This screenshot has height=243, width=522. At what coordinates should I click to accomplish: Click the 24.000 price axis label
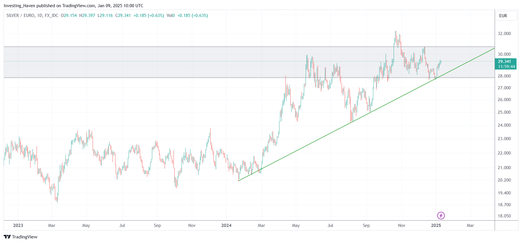point(504,125)
